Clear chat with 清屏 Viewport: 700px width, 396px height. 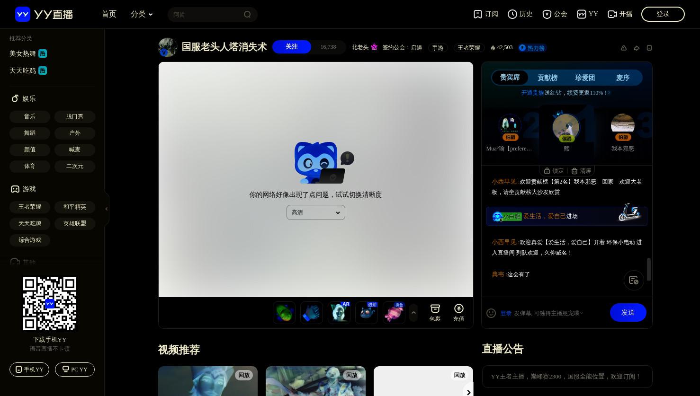(581, 171)
